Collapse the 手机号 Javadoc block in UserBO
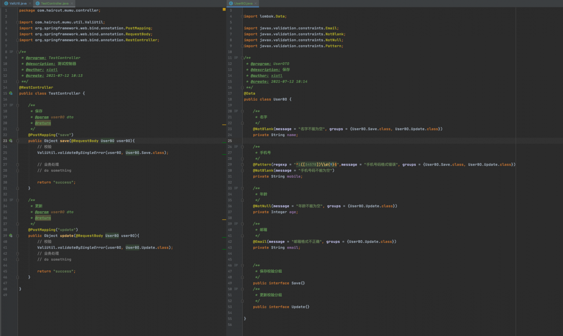This screenshot has height=336, width=563. pos(242,147)
